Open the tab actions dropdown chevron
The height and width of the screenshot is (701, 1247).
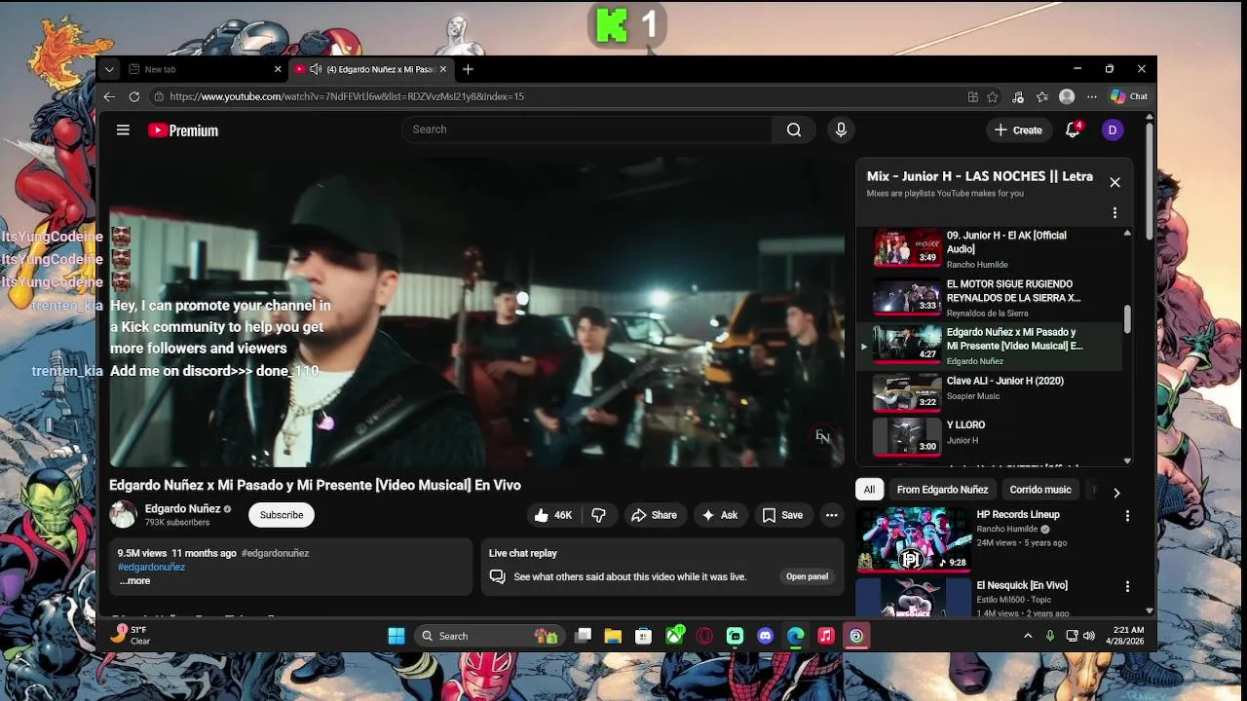coord(109,69)
